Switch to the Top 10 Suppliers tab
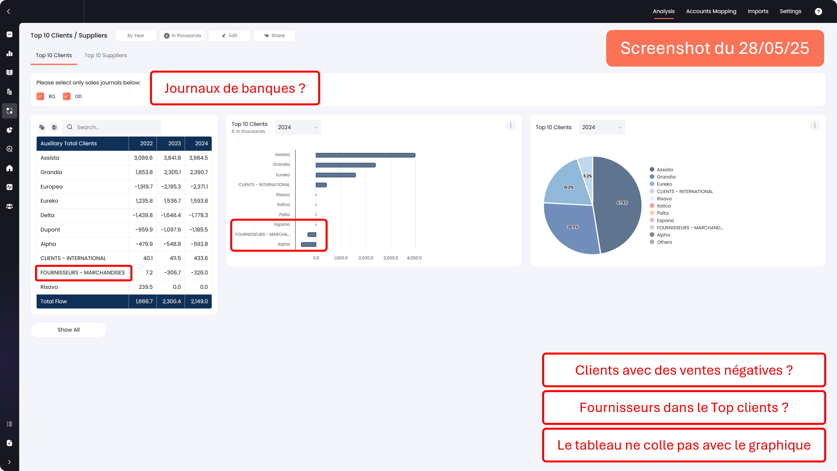 tap(105, 55)
